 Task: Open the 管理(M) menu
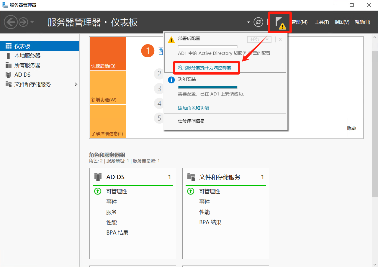pos(299,22)
